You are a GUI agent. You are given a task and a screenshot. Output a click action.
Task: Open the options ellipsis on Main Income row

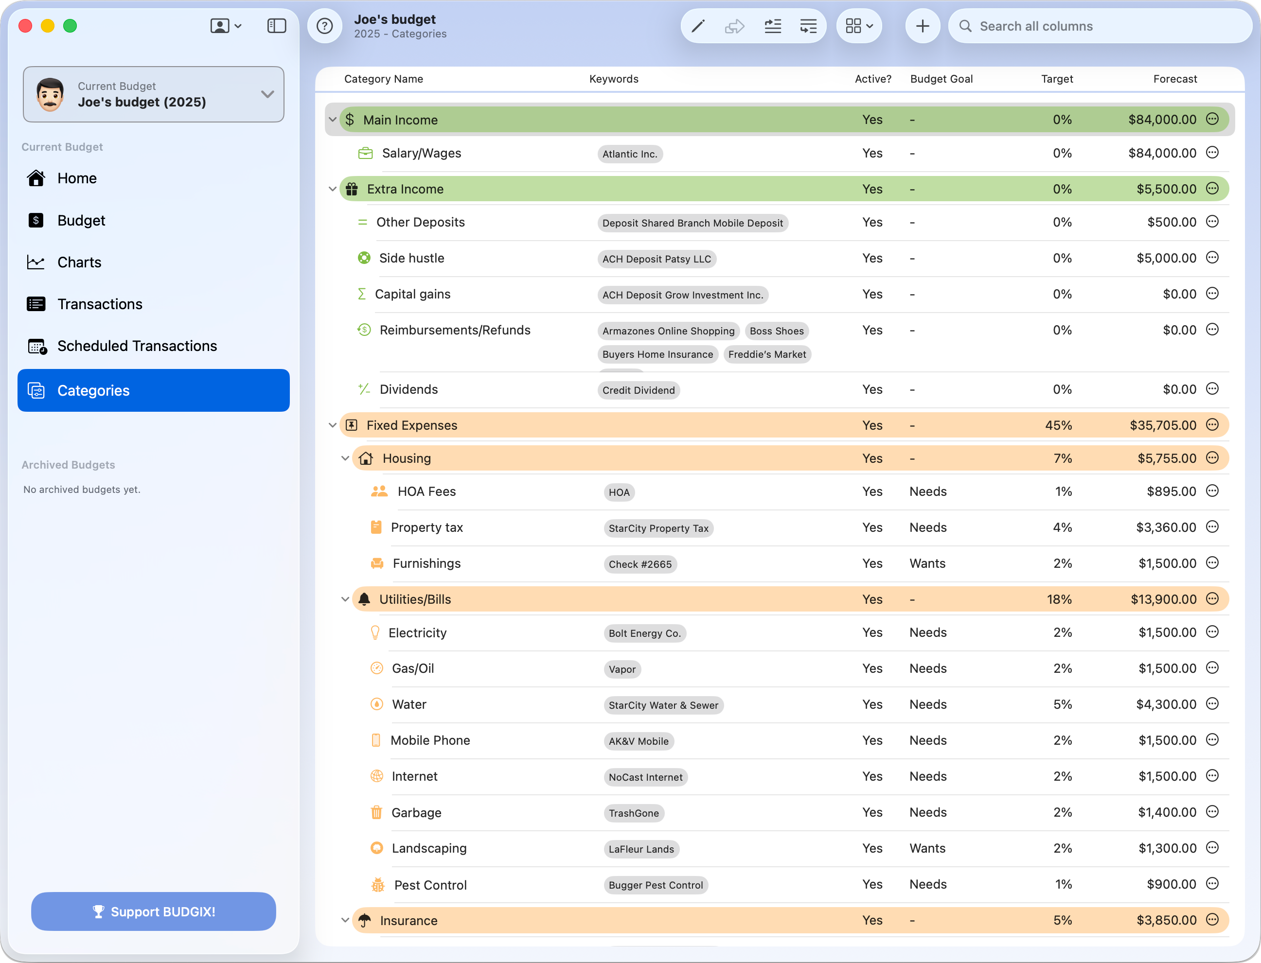click(x=1212, y=119)
